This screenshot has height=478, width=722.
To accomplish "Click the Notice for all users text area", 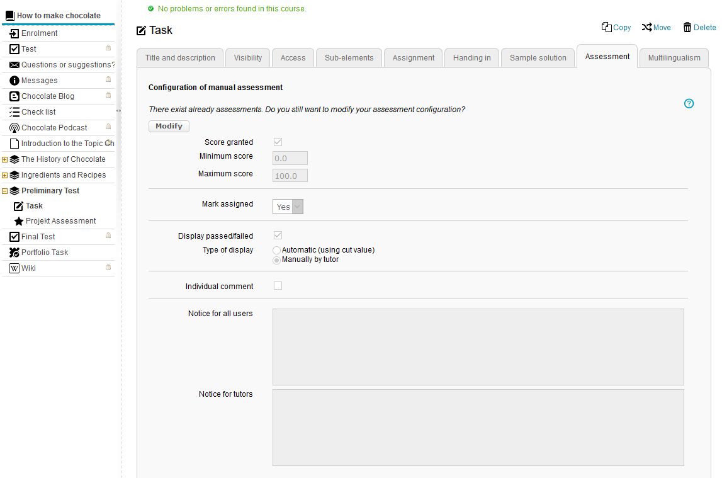I will pyautogui.click(x=478, y=346).
